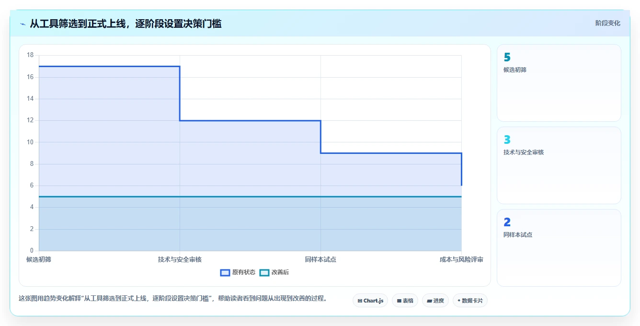Image resolution: width=640 pixels, height=326 pixels.
Task: Click the 技术与安全审核 x-axis label
Action: point(180,259)
